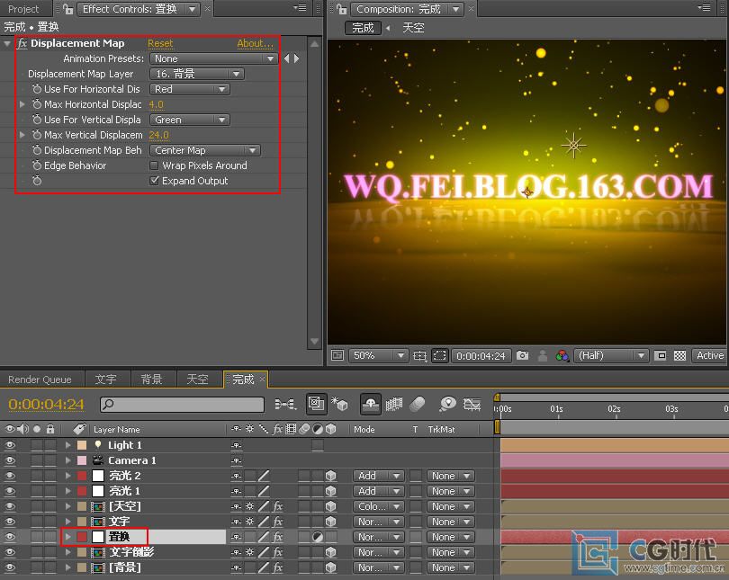Image resolution: width=729 pixels, height=580 pixels.
Task: Click the Max Vertical Displacement value 24.0
Action: tap(159, 135)
